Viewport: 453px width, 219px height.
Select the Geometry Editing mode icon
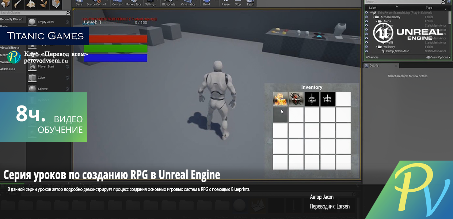click(55, 4)
